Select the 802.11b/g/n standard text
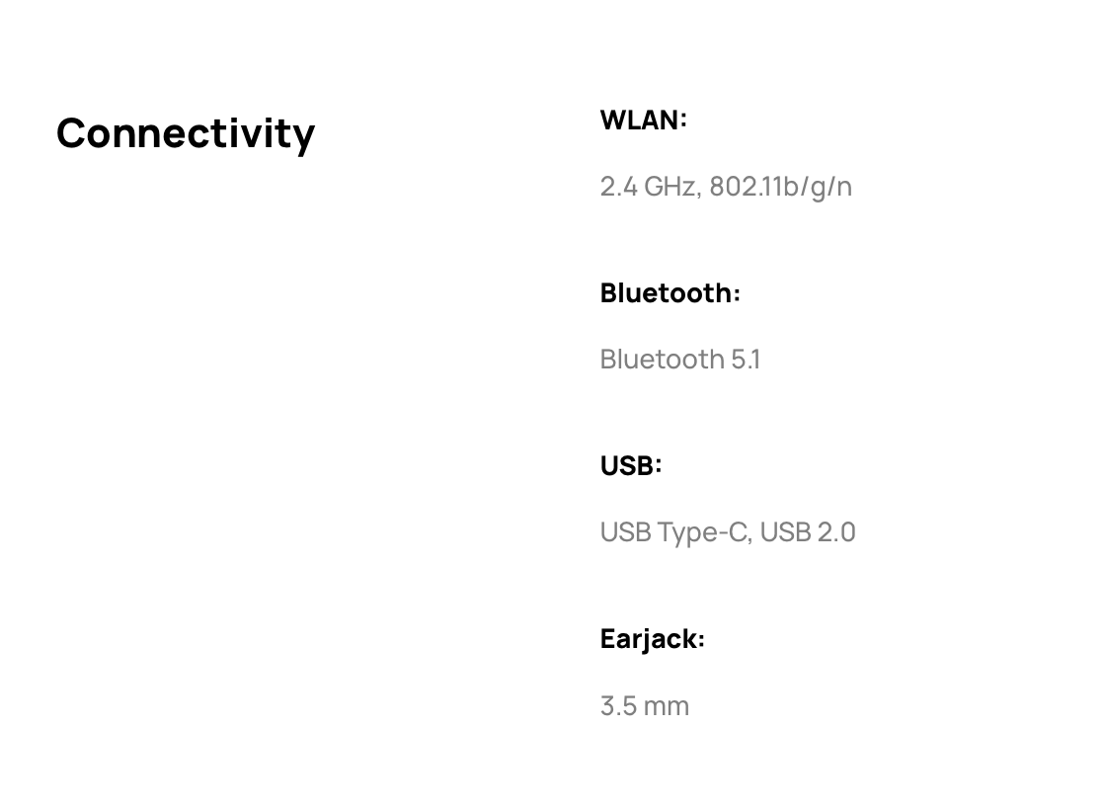This screenshot has width=1104, height=808. pos(780,186)
